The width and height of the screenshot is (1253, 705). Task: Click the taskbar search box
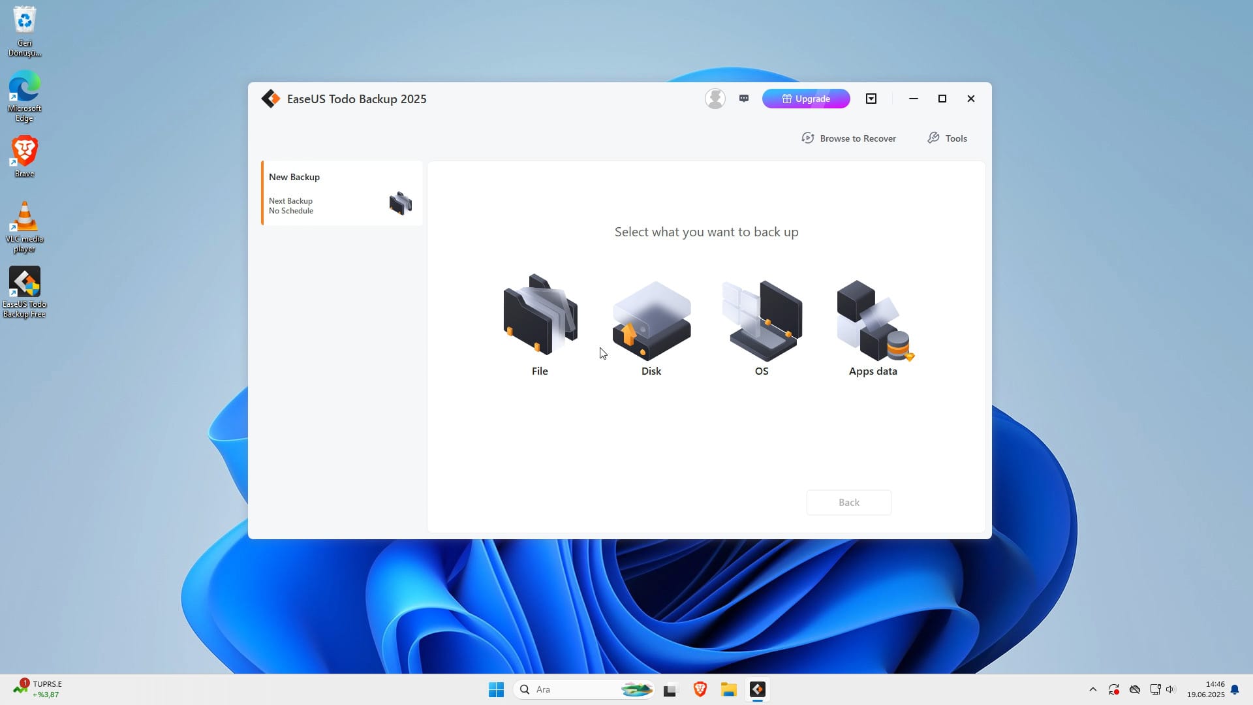tap(585, 689)
